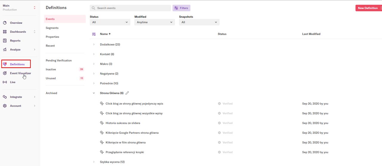Screen dimensions: 382x166
Task: Expand the Dodatkowe (23) group
Action: 94,45
